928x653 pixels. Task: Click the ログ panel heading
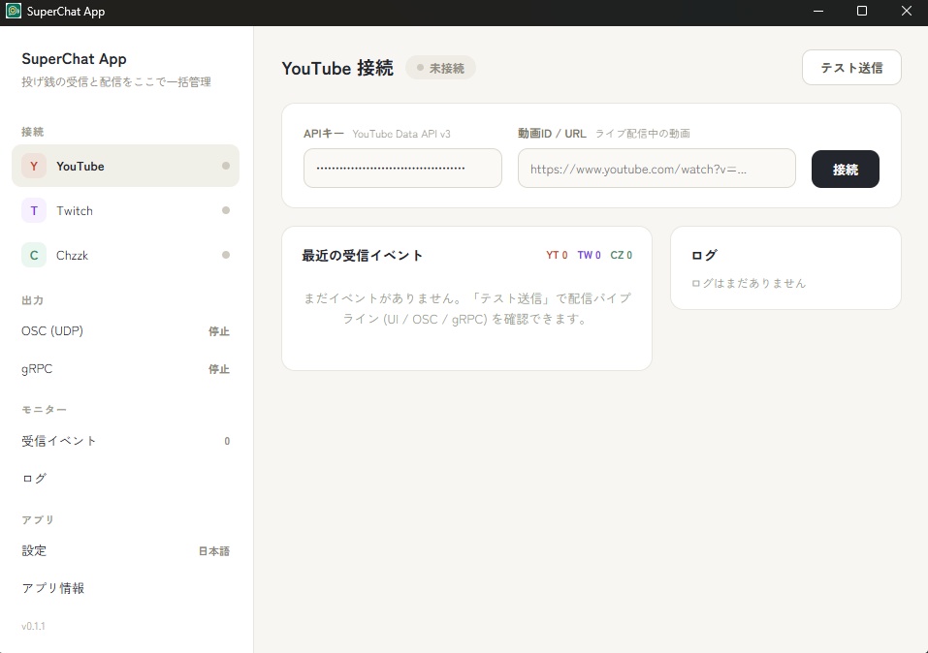[x=704, y=255]
